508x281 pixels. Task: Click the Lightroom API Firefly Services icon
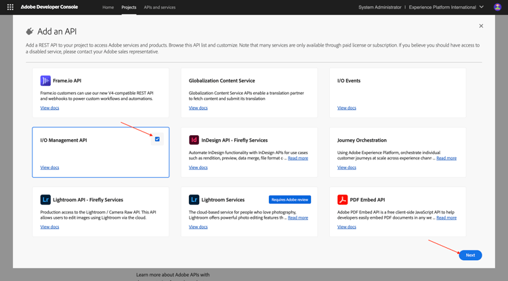click(x=45, y=200)
